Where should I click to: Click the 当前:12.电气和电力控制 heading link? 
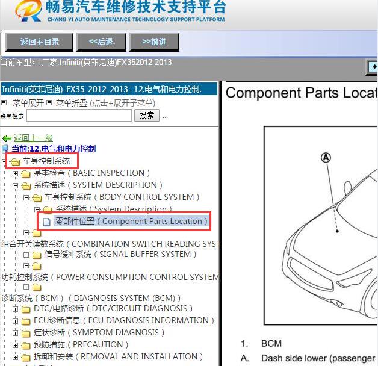point(54,149)
